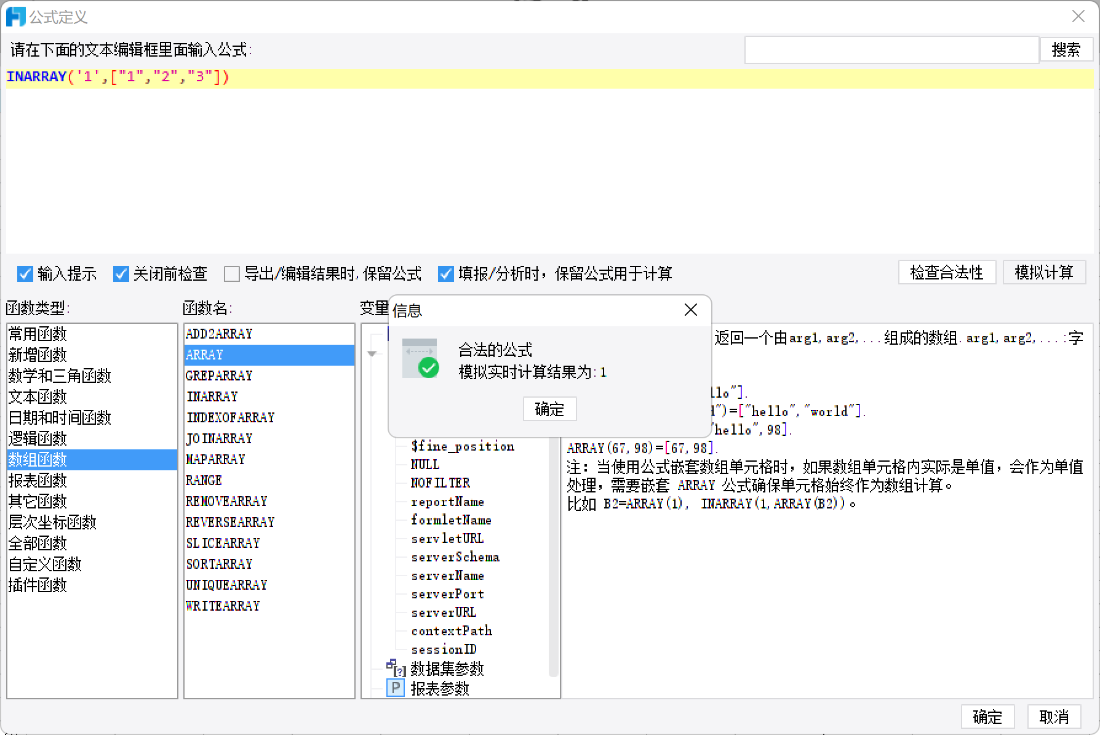Select 逻辑函数 category
The width and height of the screenshot is (1100, 735).
tap(92, 439)
